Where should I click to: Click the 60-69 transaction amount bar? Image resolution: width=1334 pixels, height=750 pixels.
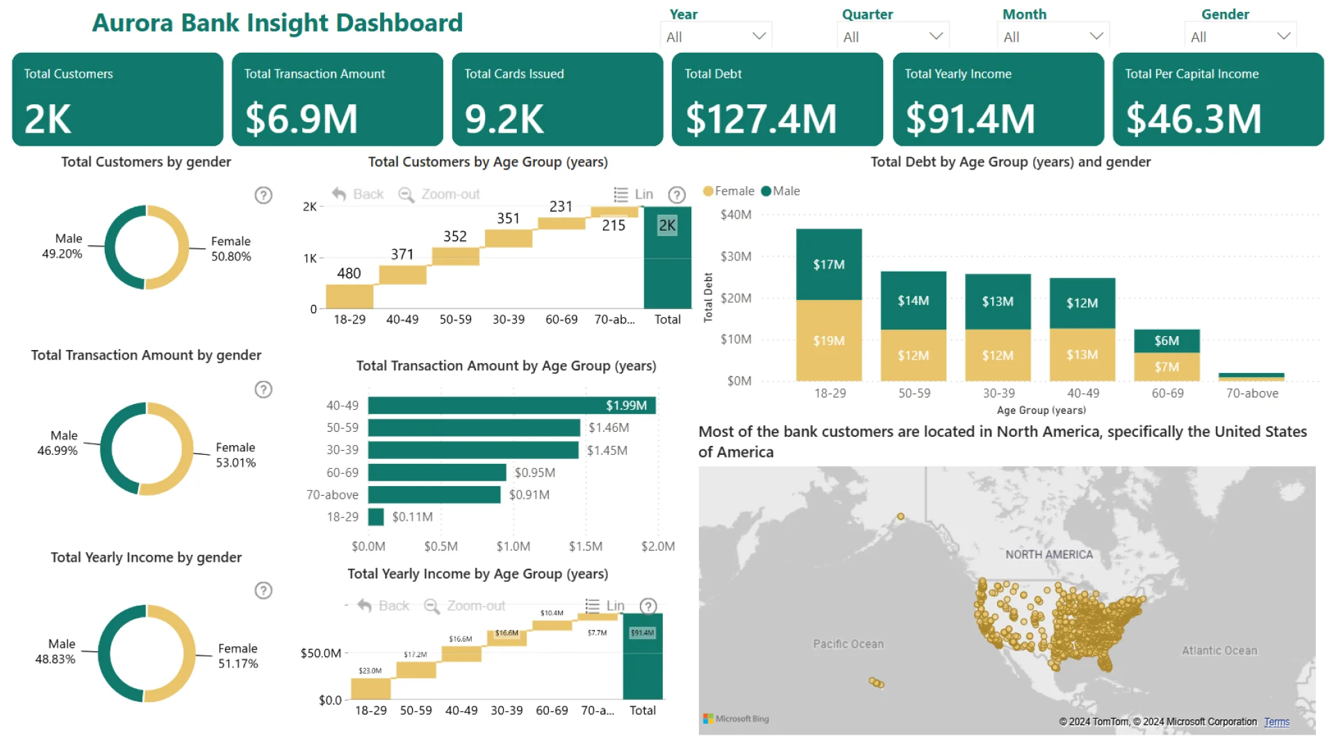click(437, 472)
